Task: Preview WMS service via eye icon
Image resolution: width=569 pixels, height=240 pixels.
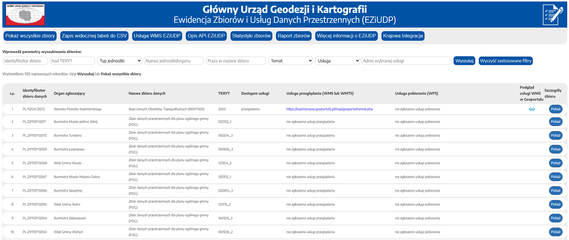Action: [x=532, y=109]
